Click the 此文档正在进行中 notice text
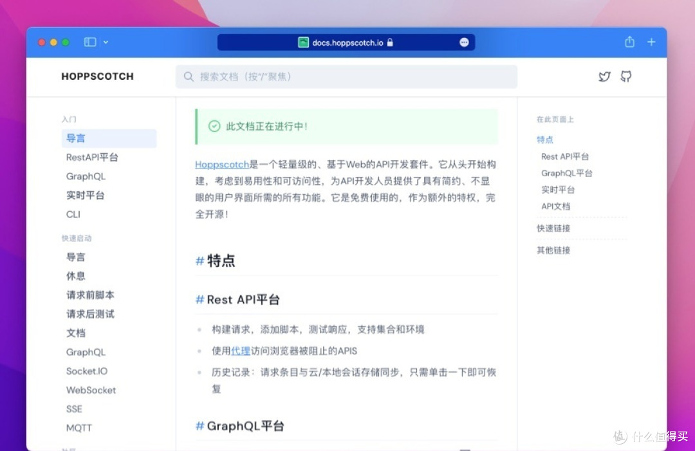 pyautogui.click(x=267, y=126)
